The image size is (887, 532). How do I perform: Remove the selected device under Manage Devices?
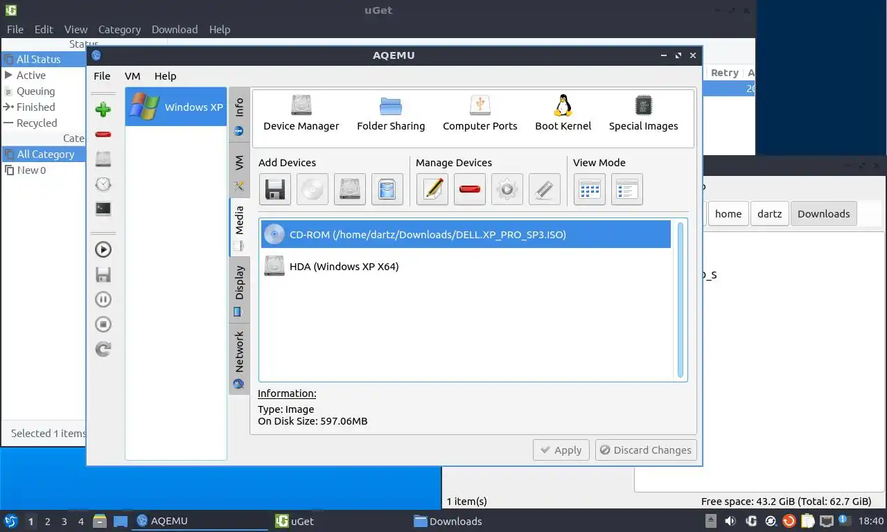470,189
